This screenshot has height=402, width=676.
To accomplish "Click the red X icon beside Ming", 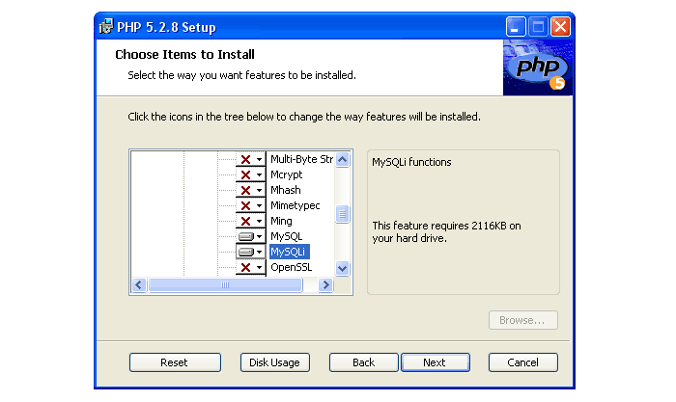I will [x=245, y=221].
